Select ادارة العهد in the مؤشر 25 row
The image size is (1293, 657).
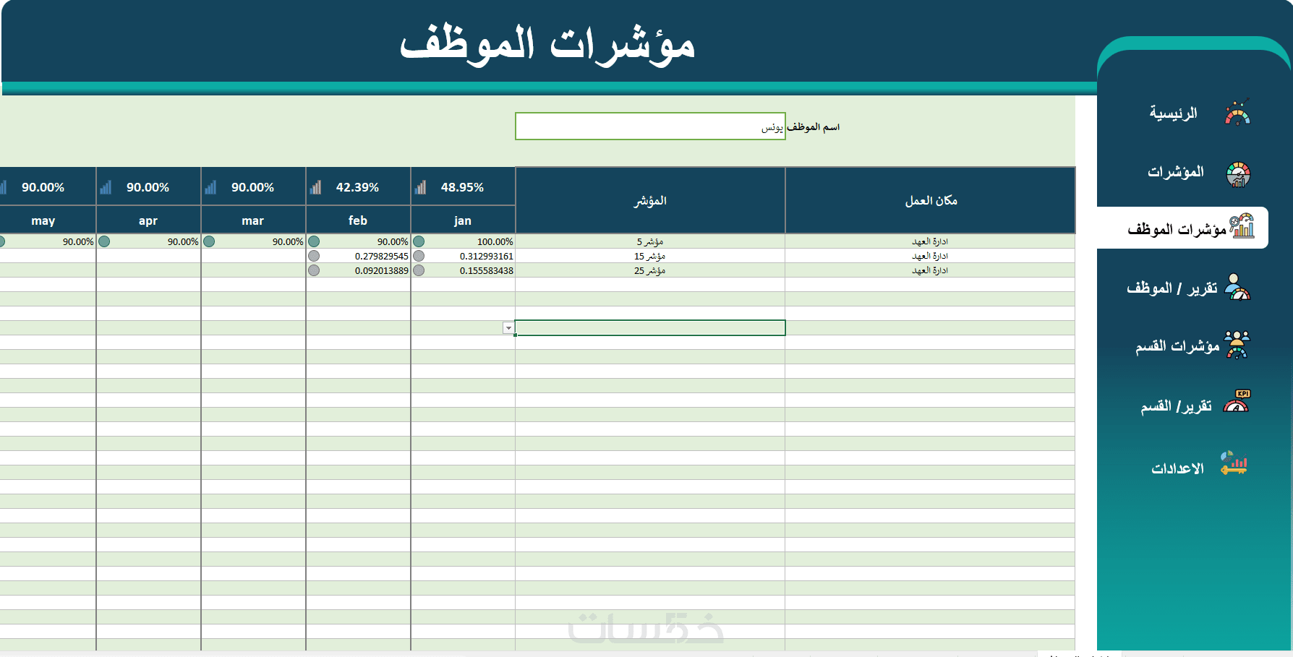(x=931, y=270)
